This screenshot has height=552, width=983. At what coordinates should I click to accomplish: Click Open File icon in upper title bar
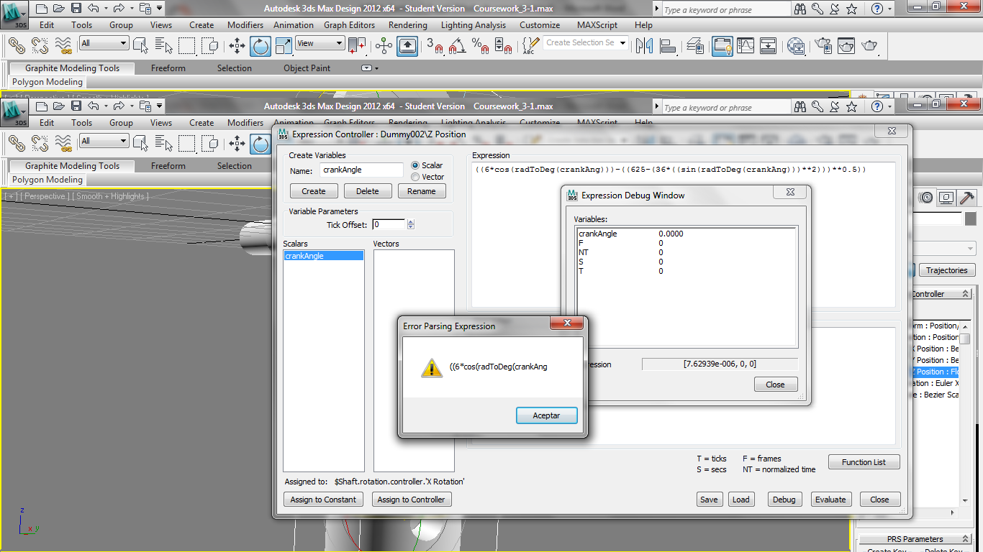(x=58, y=9)
